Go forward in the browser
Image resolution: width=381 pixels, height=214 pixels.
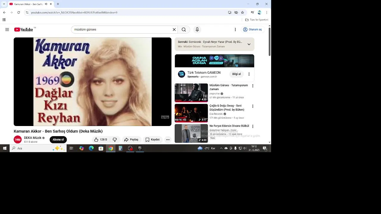coord(12,12)
